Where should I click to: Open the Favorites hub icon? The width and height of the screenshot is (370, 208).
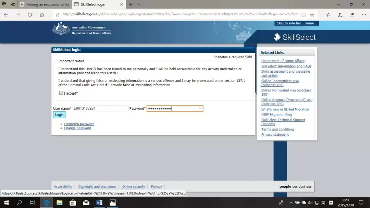(328, 15)
